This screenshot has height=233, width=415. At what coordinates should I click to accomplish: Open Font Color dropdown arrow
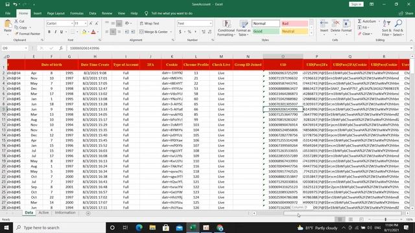click(x=98, y=32)
